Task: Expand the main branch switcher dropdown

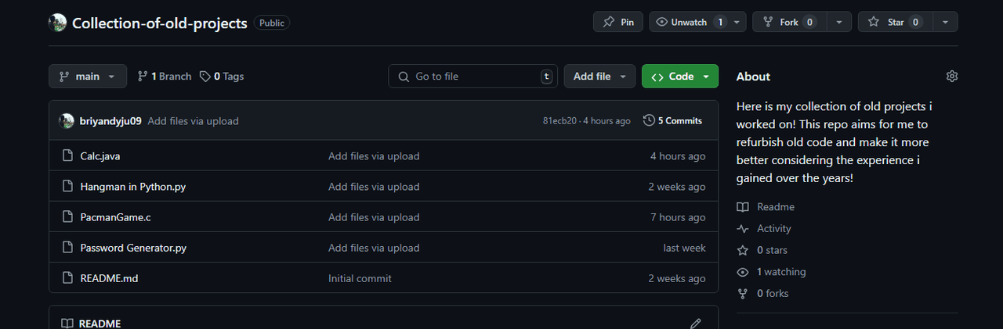Action: 88,77
